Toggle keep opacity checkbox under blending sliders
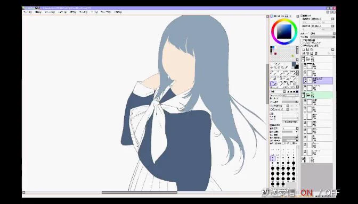 (x=283, y=122)
